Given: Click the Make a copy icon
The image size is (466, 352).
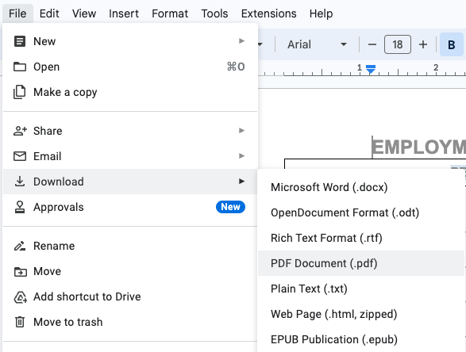Looking at the screenshot, I should click(x=20, y=92).
